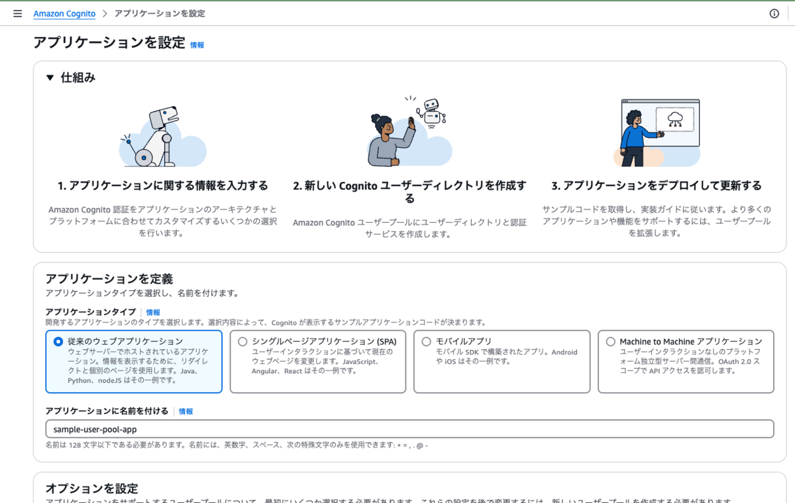Click the 情報 link next to the page title
This screenshot has width=795, height=503.
(x=197, y=45)
